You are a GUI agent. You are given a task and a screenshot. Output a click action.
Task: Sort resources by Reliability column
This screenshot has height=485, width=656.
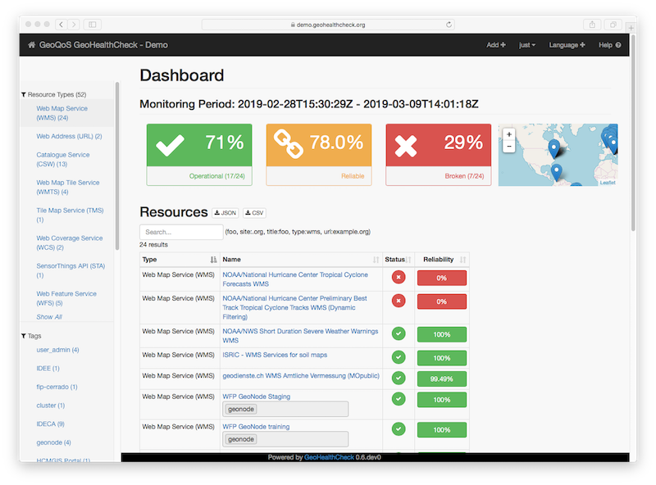point(462,260)
